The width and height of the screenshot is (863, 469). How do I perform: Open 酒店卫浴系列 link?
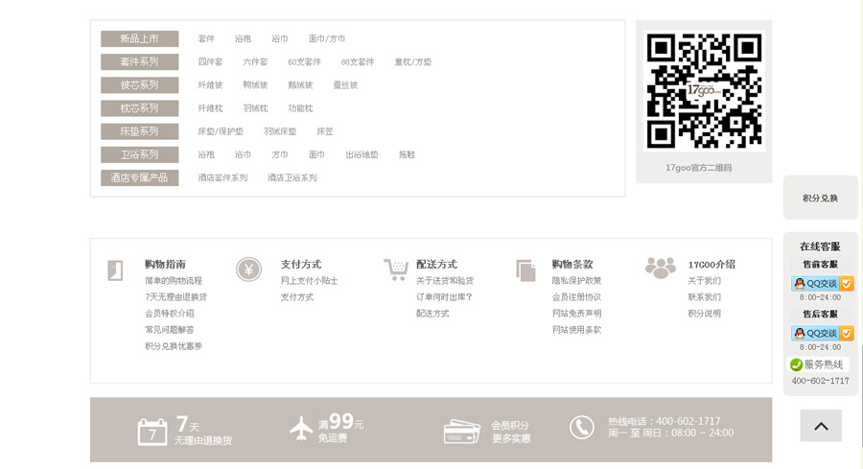coord(292,177)
